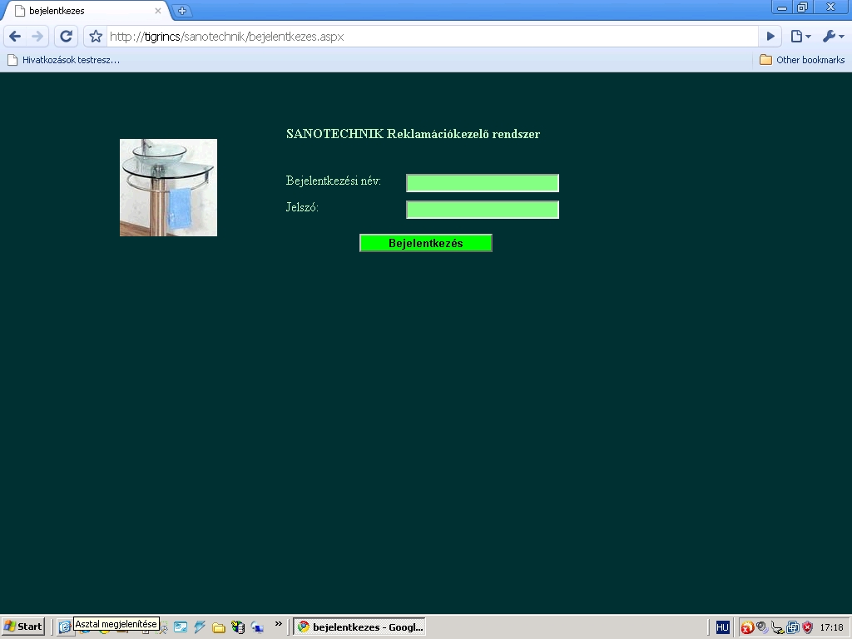Click the browser Back arrow
Viewport: 852px width, 639px height.
pyautogui.click(x=15, y=37)
